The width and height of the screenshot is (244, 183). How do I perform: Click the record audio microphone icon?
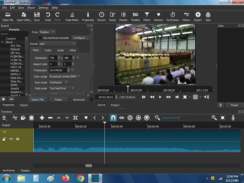point(233,118)
